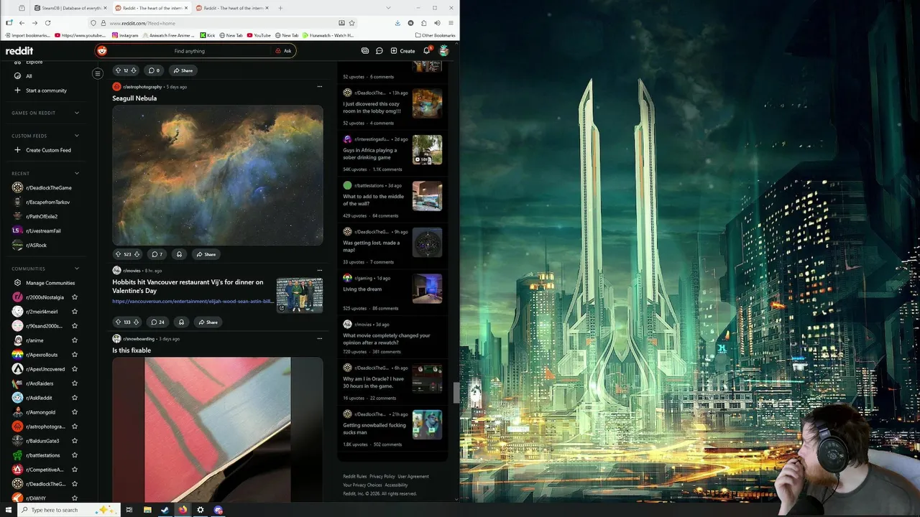920x517 pixels.
Task: Toggle favorite star for r/ApexUncovered
Action: (74, 369)
